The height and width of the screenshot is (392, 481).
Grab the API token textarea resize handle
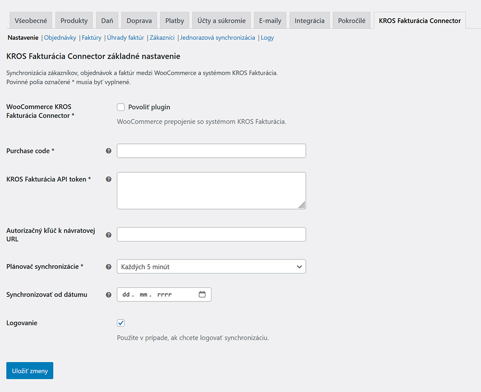click(302, 205)
